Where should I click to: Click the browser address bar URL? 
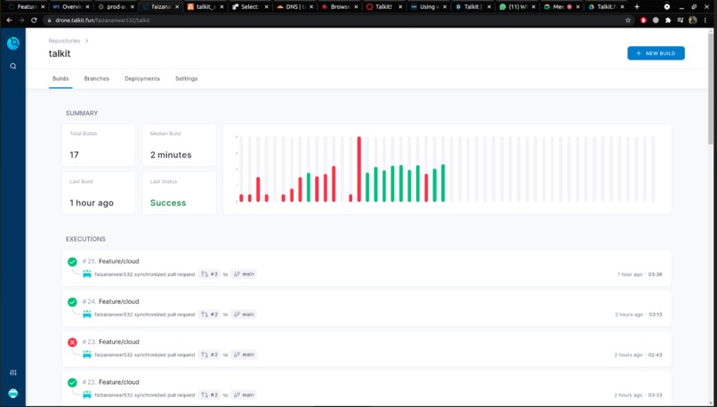[x=102, y=20]
